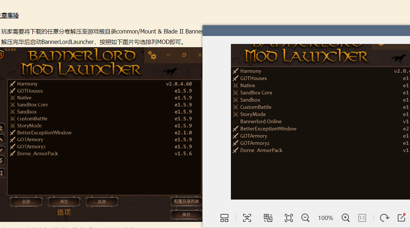Translate image text using viewer toolbar
Viewport: 410px width, 228px height.
click(268, 218)
